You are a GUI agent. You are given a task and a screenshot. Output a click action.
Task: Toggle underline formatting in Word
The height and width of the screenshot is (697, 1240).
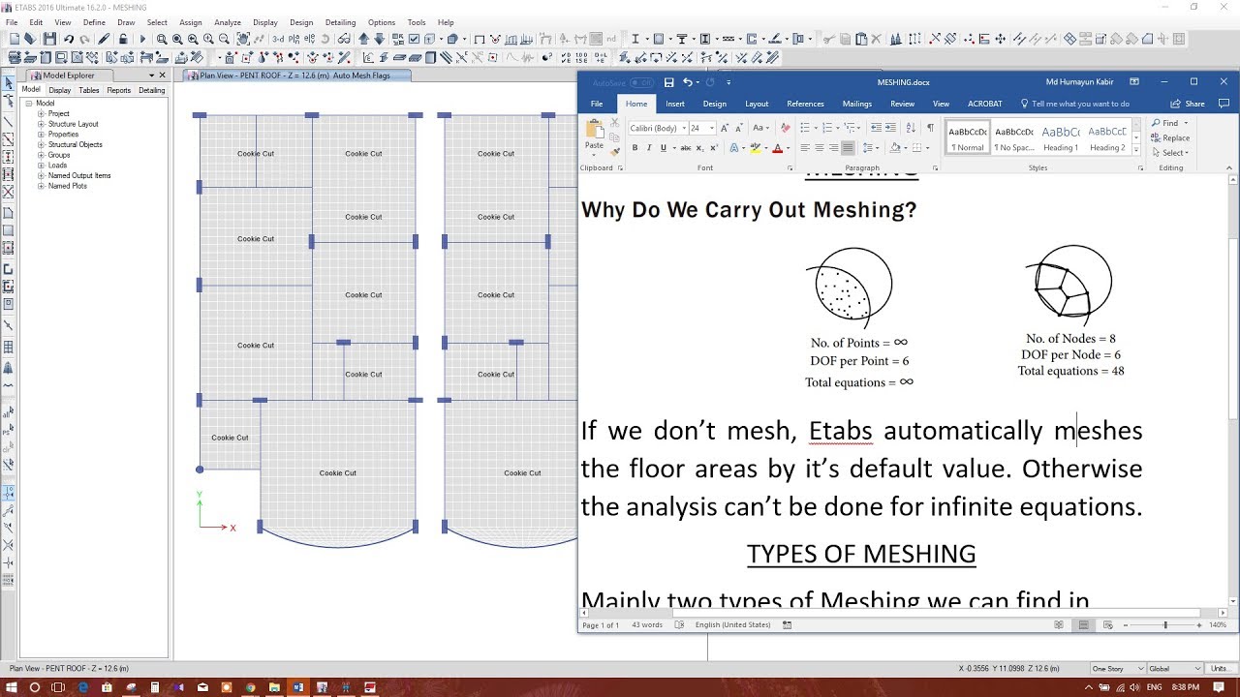point(663,147)
